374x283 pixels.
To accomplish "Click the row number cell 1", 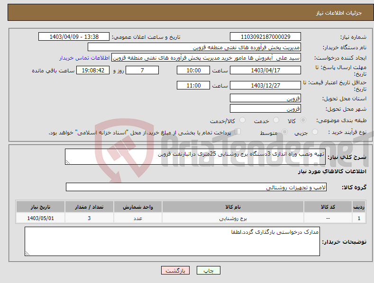I will pyautogui.click(x=359, y=218).
